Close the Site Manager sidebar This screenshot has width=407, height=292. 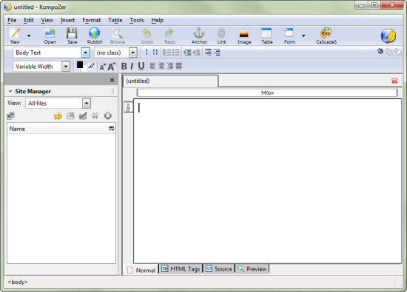point(112,81)
